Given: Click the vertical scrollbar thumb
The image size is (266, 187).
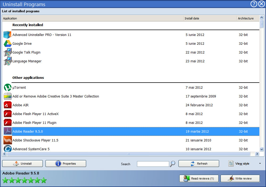Looking at the screenshot, I should click(261, 24).
